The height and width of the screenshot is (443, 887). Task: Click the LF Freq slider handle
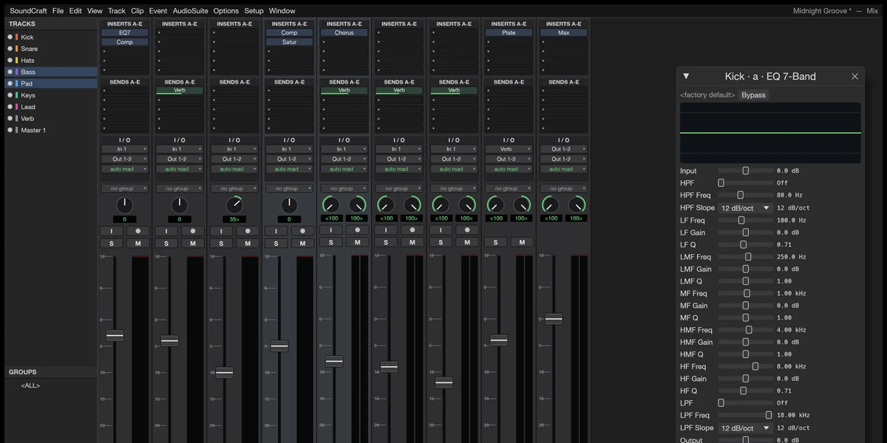coord(741,220)
